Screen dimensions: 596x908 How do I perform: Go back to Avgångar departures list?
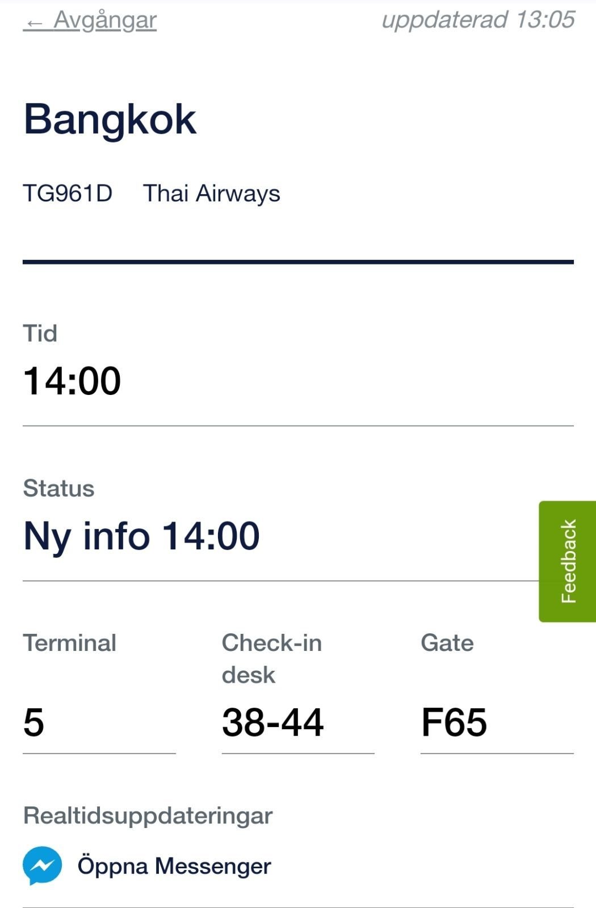pos(90,20)
